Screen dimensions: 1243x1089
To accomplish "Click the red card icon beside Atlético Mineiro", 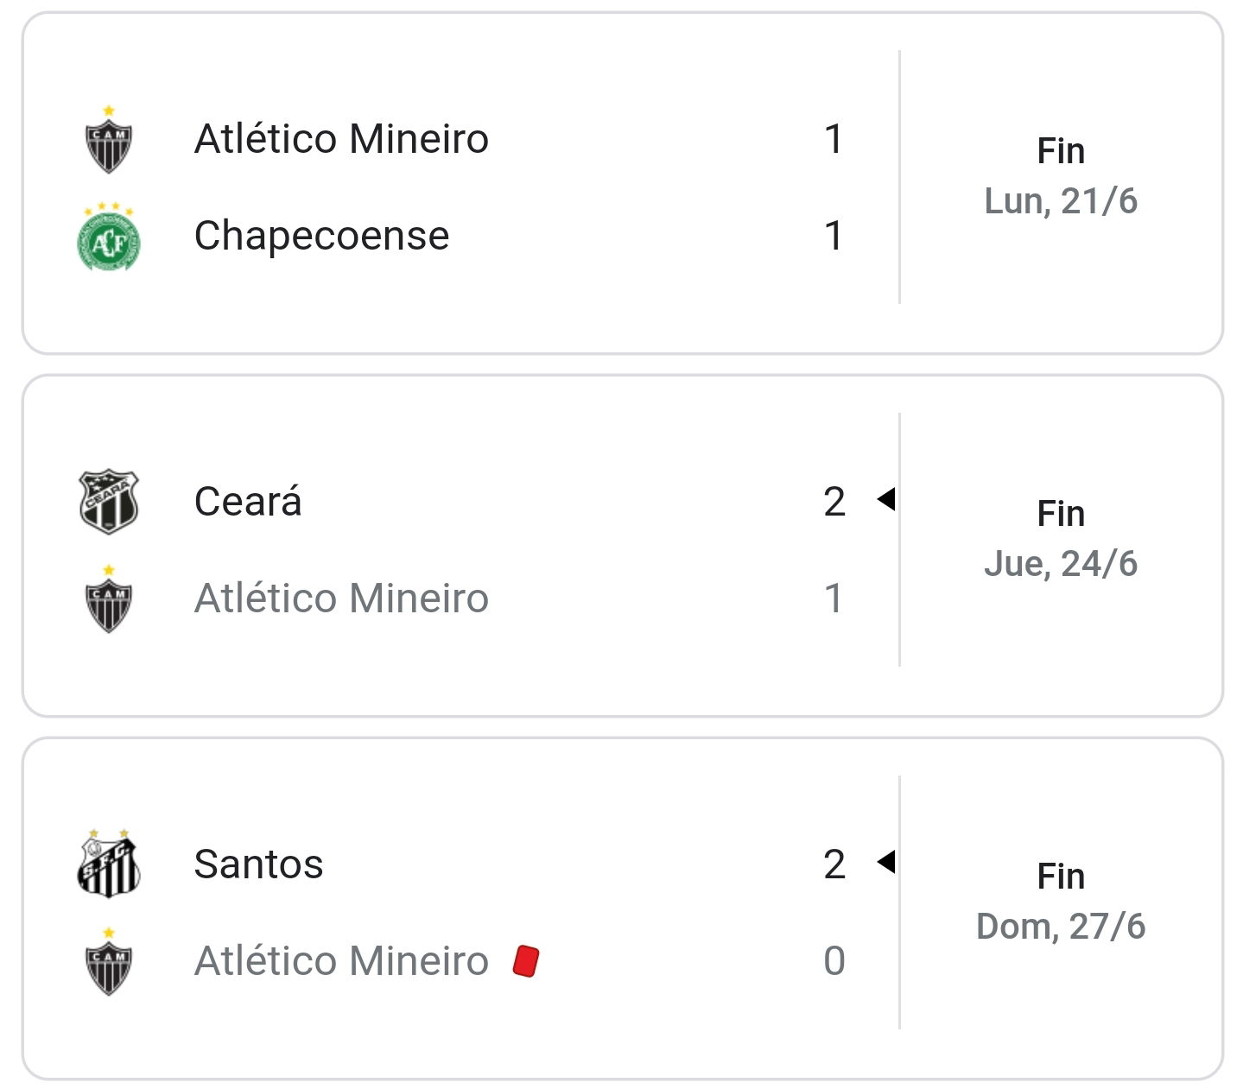I will click(x=526, y=961).
